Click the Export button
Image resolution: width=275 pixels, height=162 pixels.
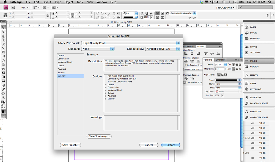pyautogui.click(x=170, y=145)
